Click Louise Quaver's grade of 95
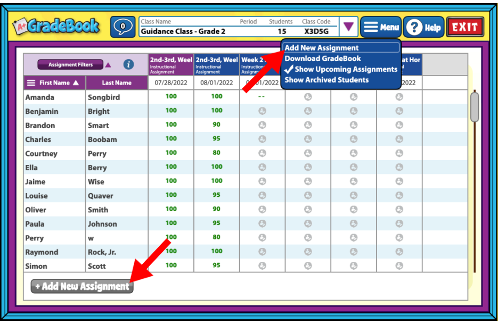 (x=217, y=195)
